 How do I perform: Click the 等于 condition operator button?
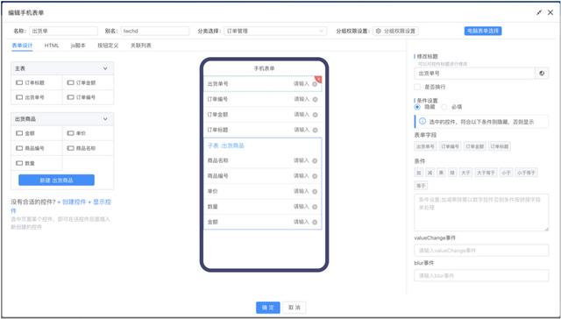pos(421,186)
